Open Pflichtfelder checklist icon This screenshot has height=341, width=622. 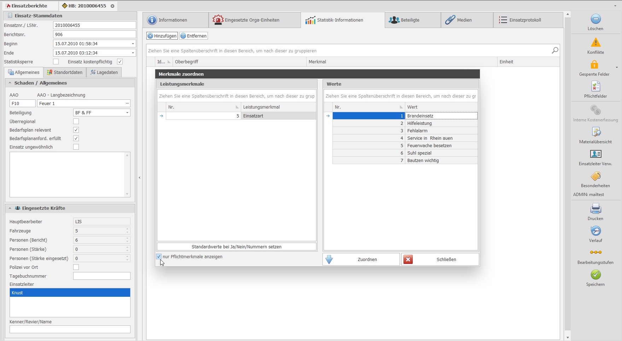(595, 87)
